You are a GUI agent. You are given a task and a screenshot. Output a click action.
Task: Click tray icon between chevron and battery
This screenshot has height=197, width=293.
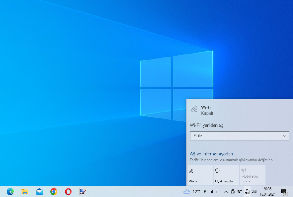coord(233,192)
